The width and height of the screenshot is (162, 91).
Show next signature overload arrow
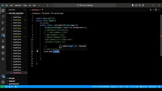(60, 49)
